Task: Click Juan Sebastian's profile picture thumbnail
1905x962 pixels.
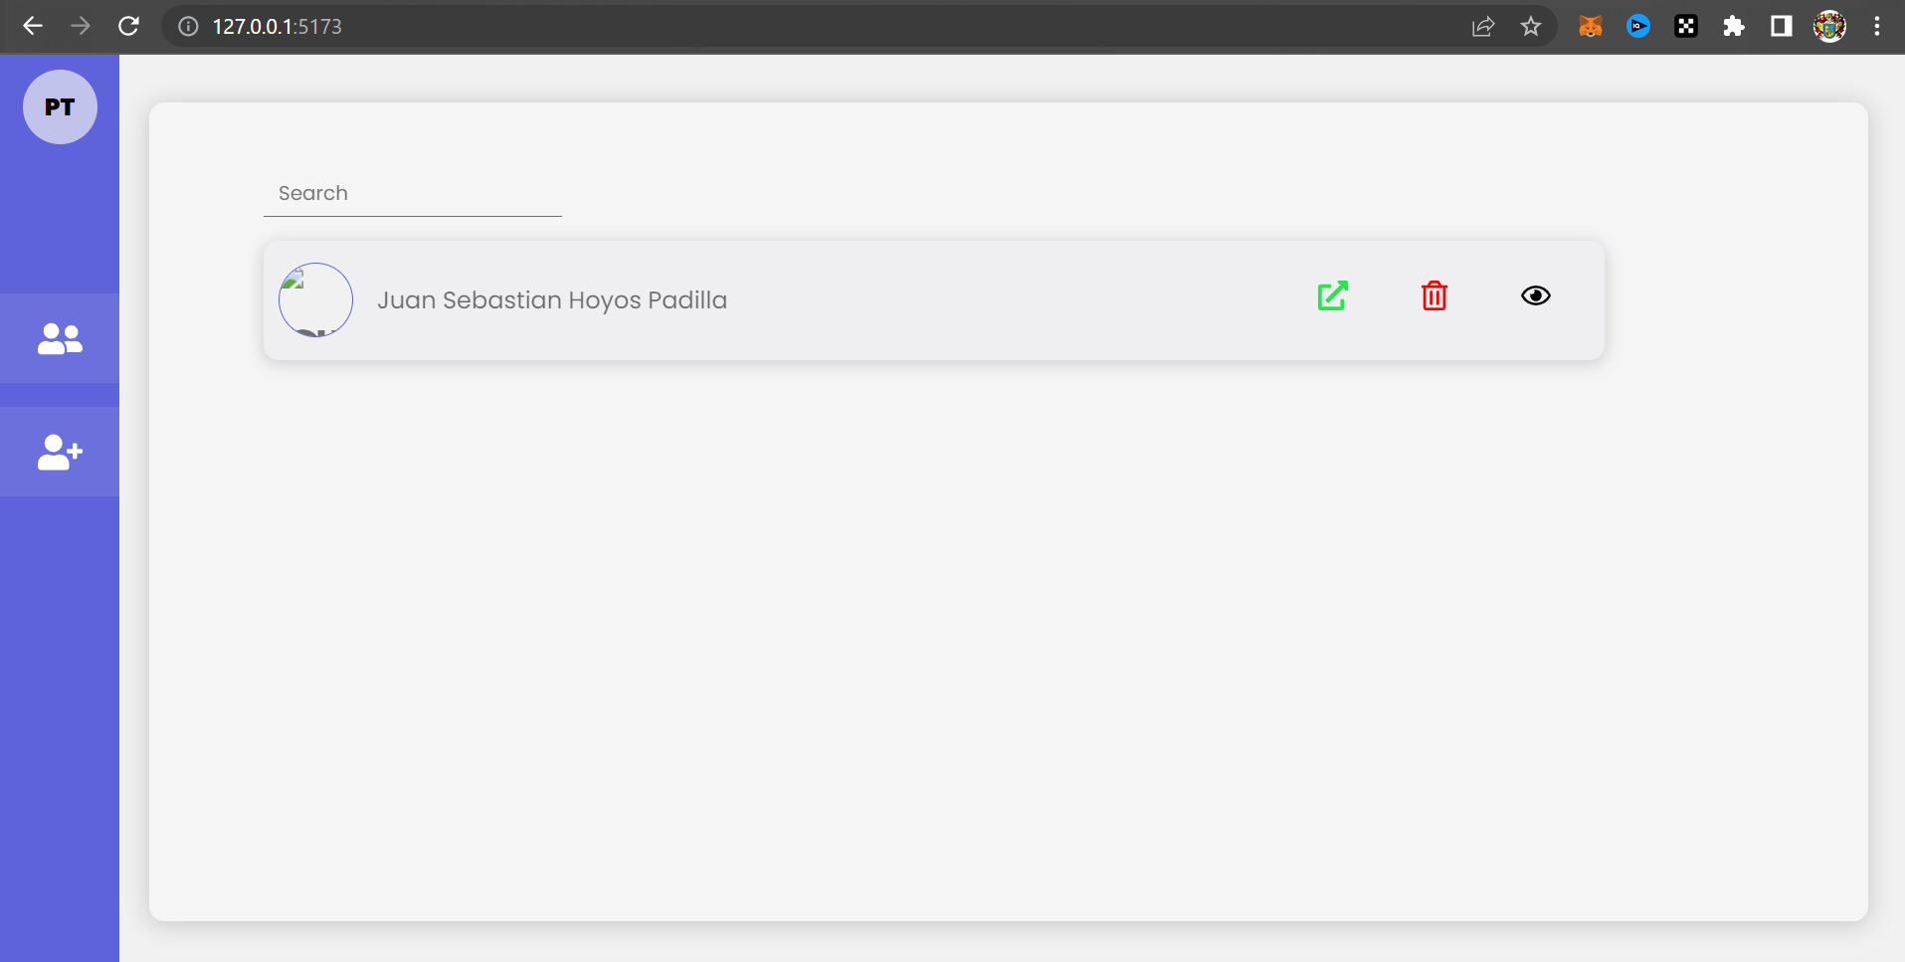Action: [315, 299]
